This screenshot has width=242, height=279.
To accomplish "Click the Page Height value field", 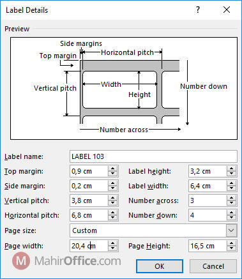I will click(x=208, y=246).
